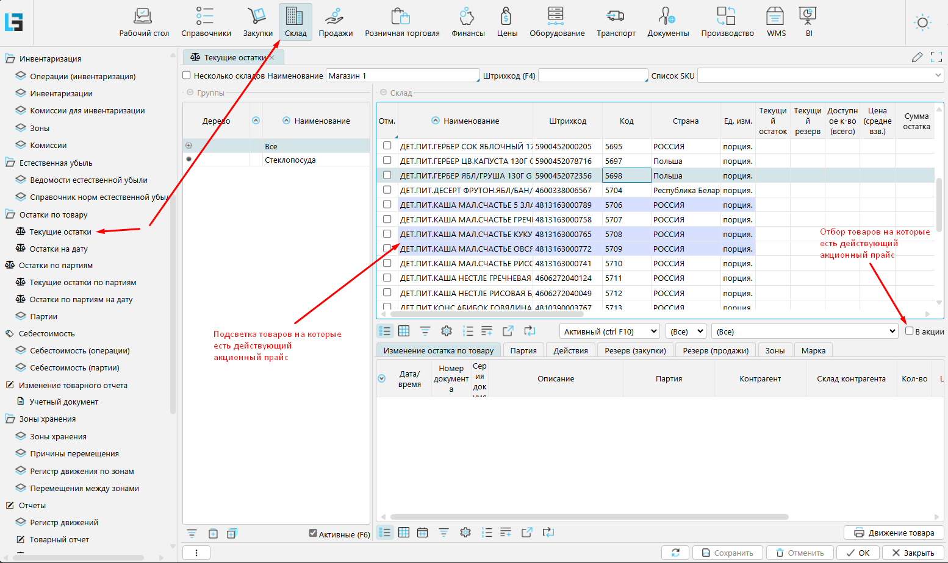Click the refresh button in the bottom bar
Screen dimensions: 948x563
tap(675, 553)
